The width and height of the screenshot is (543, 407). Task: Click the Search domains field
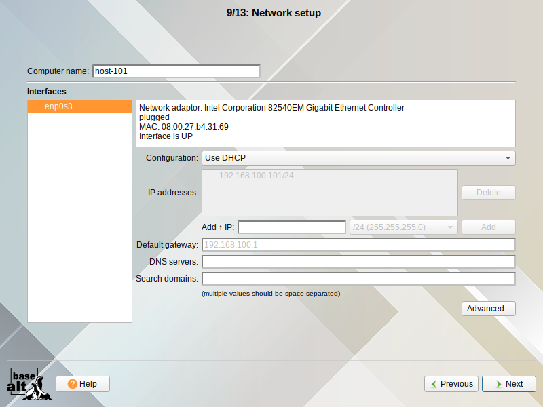[x=358, y=279]
